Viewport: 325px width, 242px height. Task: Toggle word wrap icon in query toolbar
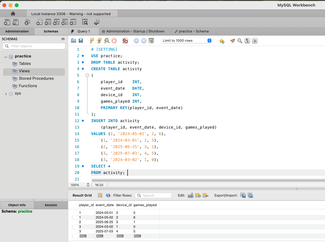click(x=255, y=41)
